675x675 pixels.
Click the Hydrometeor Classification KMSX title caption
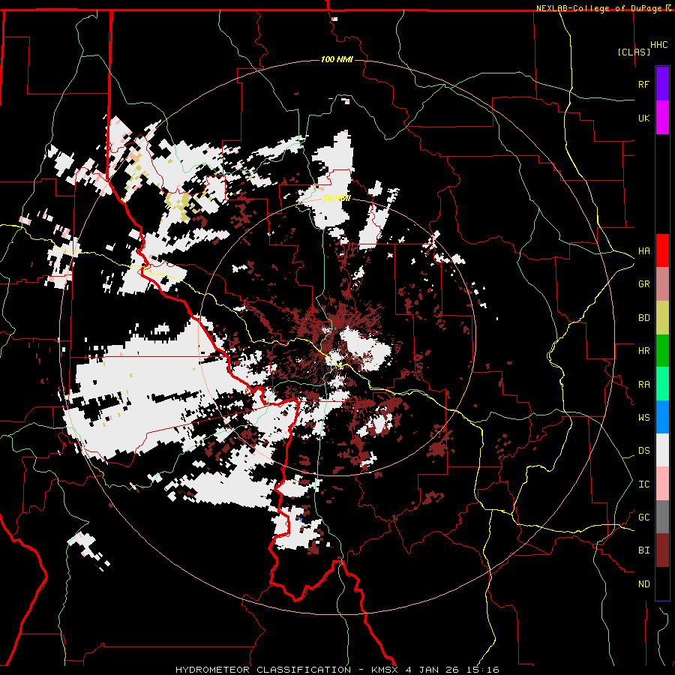(x=337, y=670)
